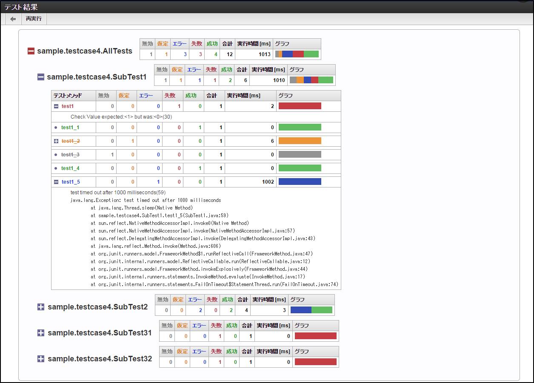This screenshot has width=534, height=383.
Task: Click the blue graph bar for test1_5
Action: (300, 182)
